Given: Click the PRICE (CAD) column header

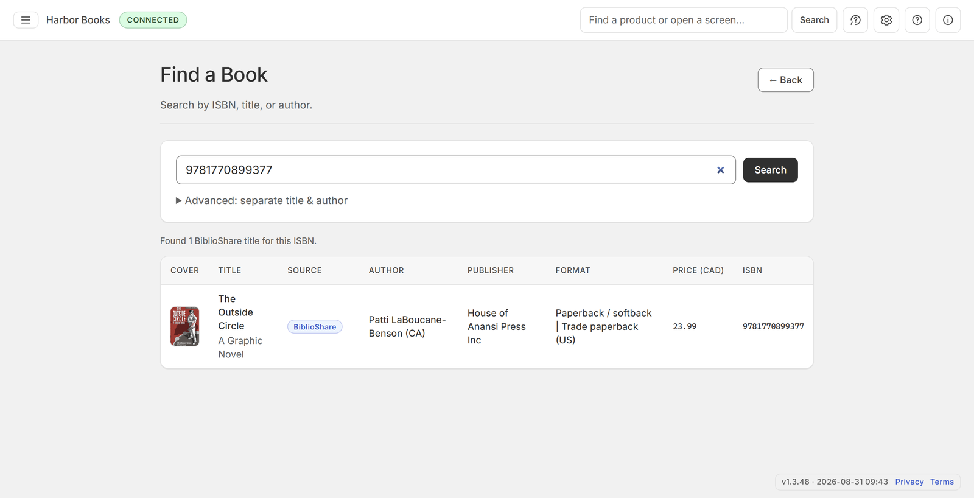Looking at the screenshot, I should (x=698, y=270).
